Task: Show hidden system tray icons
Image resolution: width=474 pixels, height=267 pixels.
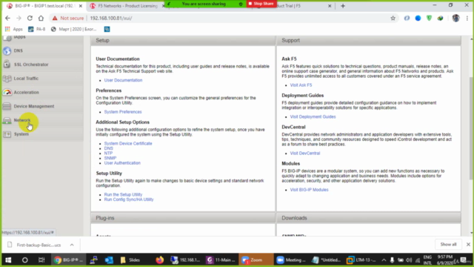Action: tap(384, 260)
